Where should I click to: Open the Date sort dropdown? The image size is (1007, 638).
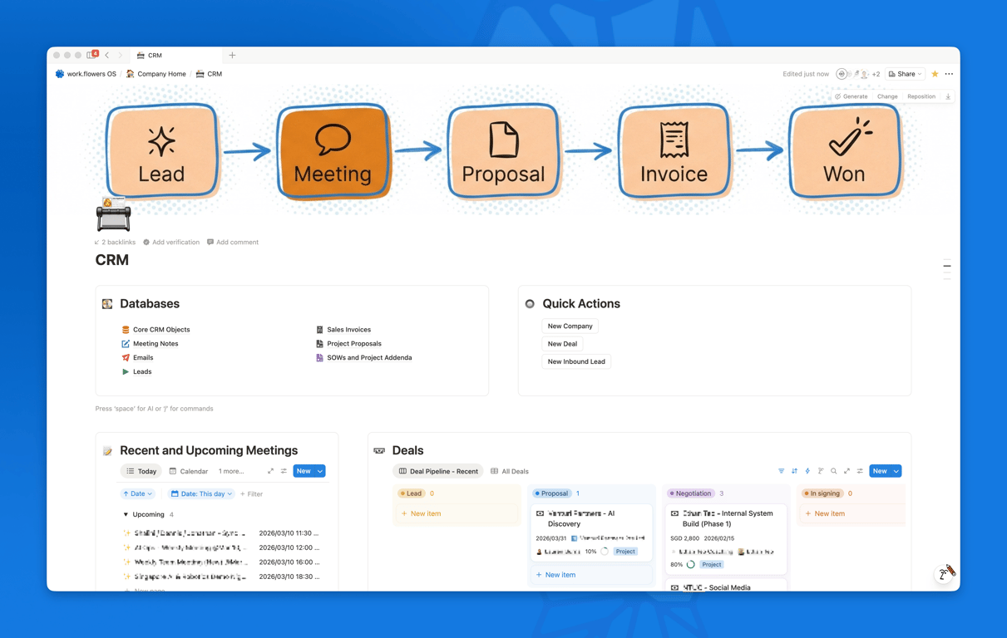tap(138, 493)
